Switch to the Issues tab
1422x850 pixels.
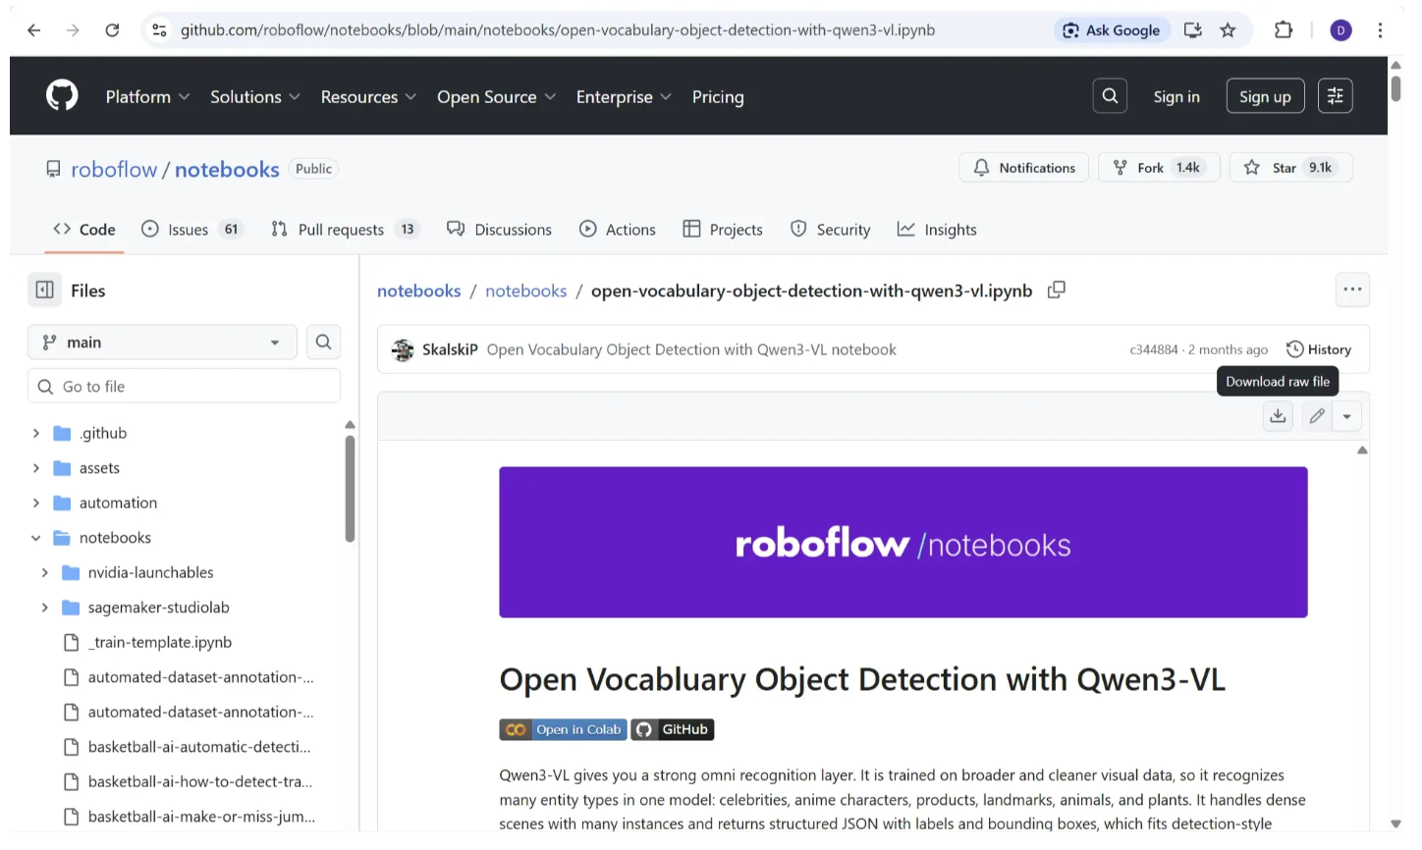[191, 230]
